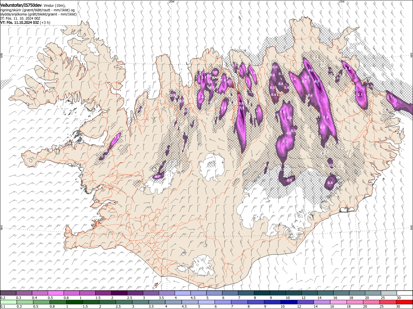Click the 0.2 label under the upper legend
413x309 pixels.
[x=2, y=298]
